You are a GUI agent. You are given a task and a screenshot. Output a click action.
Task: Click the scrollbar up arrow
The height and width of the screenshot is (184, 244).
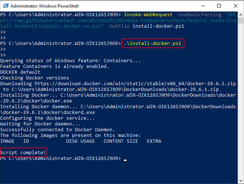coord(241,15)
